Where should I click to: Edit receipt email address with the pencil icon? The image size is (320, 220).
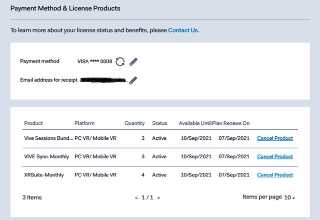pyautogui.click(x=133, y=80)
